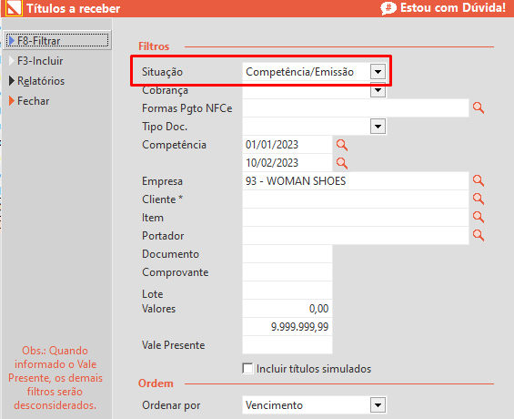The height and width of the screenshot is (419, 514).
Task: Open search for Formas Pgto NFCe
Action: click(479, 107)
